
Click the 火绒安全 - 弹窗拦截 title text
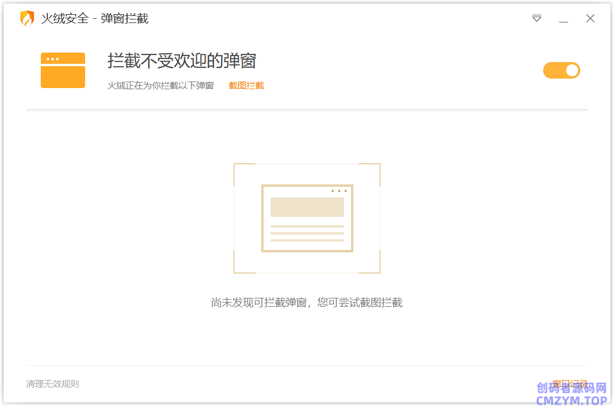tap(95, 19)
